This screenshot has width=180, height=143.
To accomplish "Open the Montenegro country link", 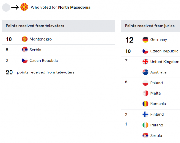I will pos(41,39).
